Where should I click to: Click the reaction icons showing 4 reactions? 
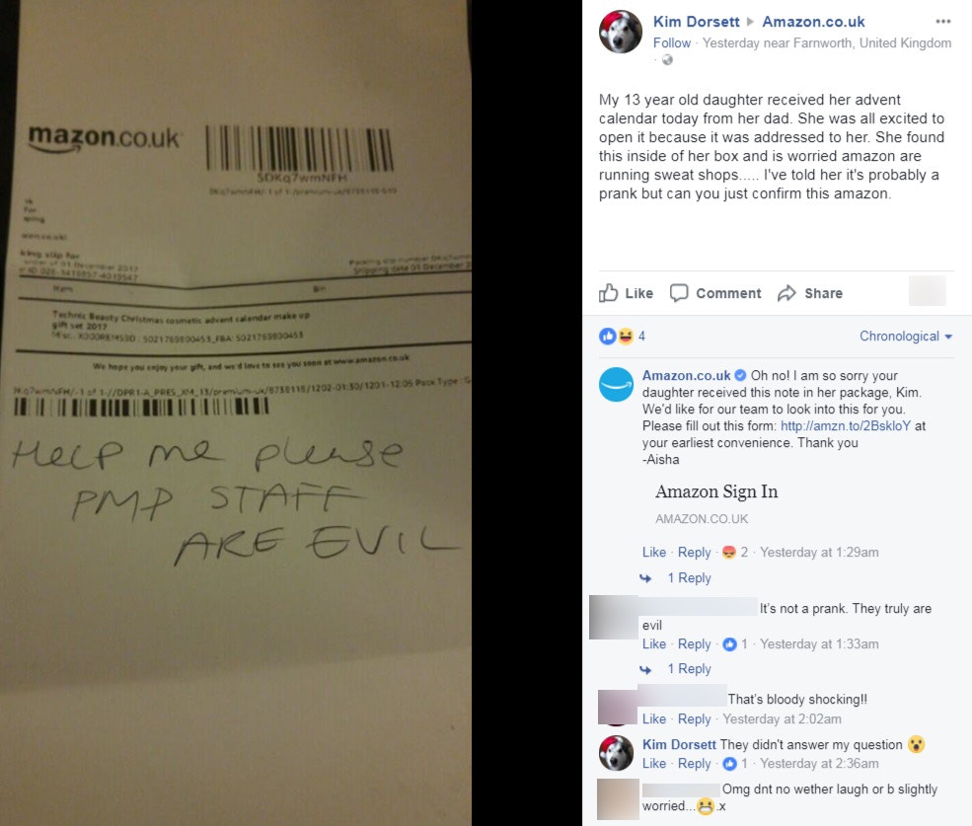pos(622,337)
